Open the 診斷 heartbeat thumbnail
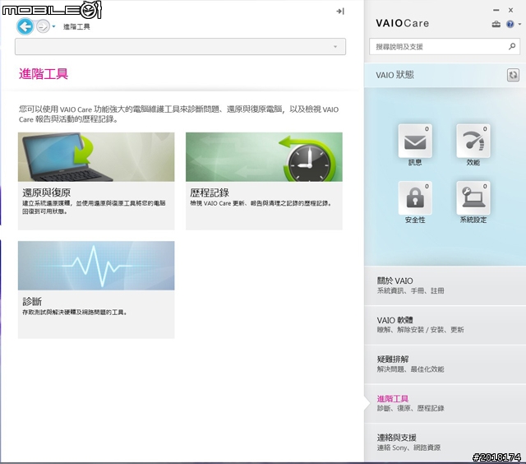The image size is (526, 464). click(x=96, y=266)
